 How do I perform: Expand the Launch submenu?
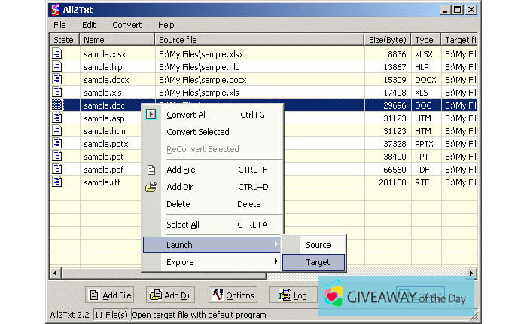tap(211, 245)
